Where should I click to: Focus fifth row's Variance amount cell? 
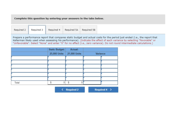coord(92,74)
